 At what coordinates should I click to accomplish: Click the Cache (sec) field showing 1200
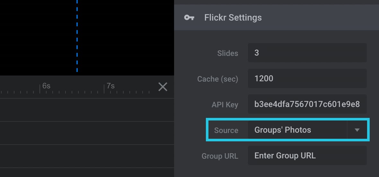click(307, 78)
